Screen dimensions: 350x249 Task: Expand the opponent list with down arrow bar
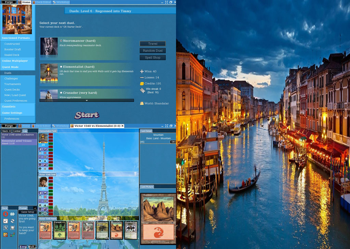click(86, 101)
